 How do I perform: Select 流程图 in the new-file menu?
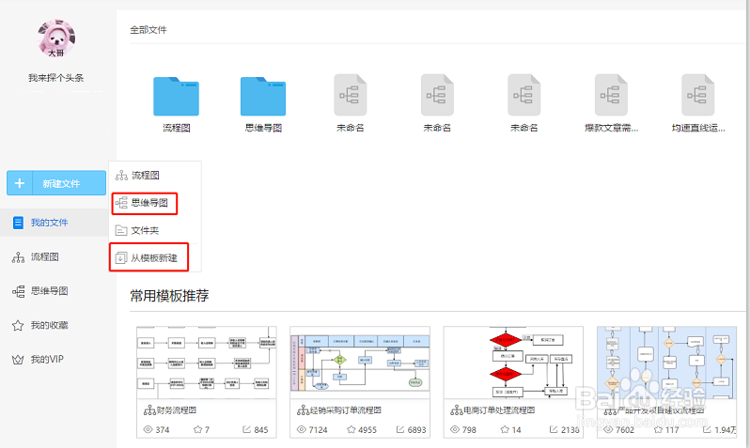click(x=146, y=176)
